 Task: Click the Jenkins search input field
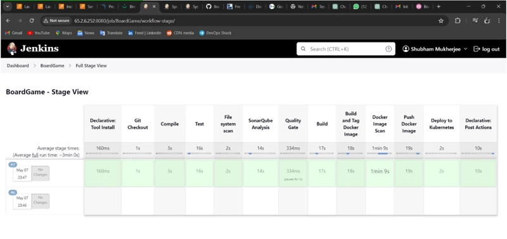[345, 49]
